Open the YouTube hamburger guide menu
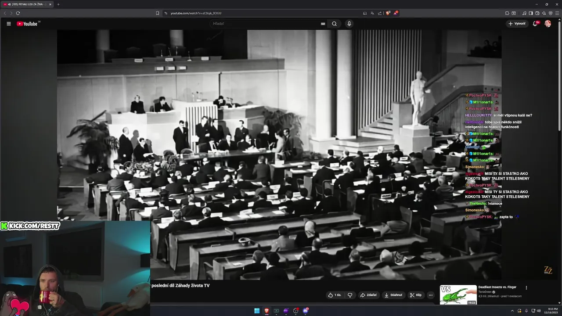 click(x=8, y=24)
